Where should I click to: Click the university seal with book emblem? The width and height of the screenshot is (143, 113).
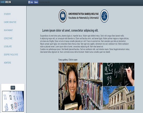63,16
